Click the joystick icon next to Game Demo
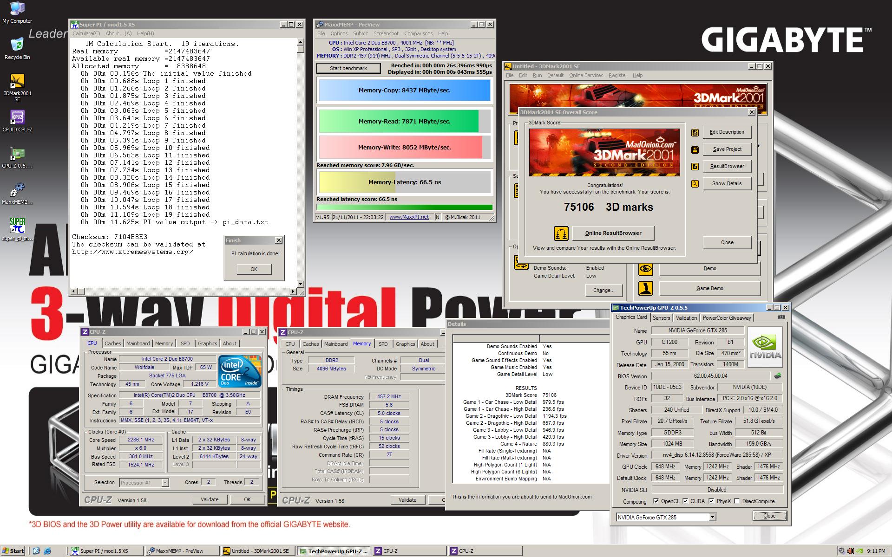The width and height of the screenshot is (892, 557). click(646, 288)
